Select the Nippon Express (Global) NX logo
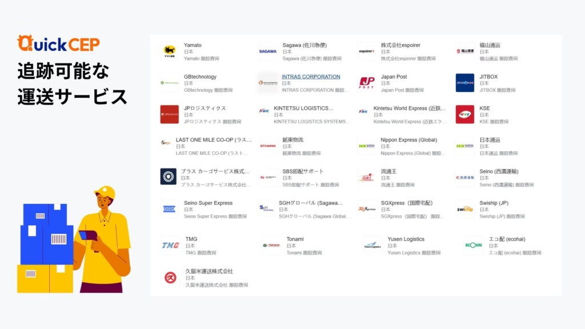This screenshot has height=329, width=585. [x=366, y=146]
